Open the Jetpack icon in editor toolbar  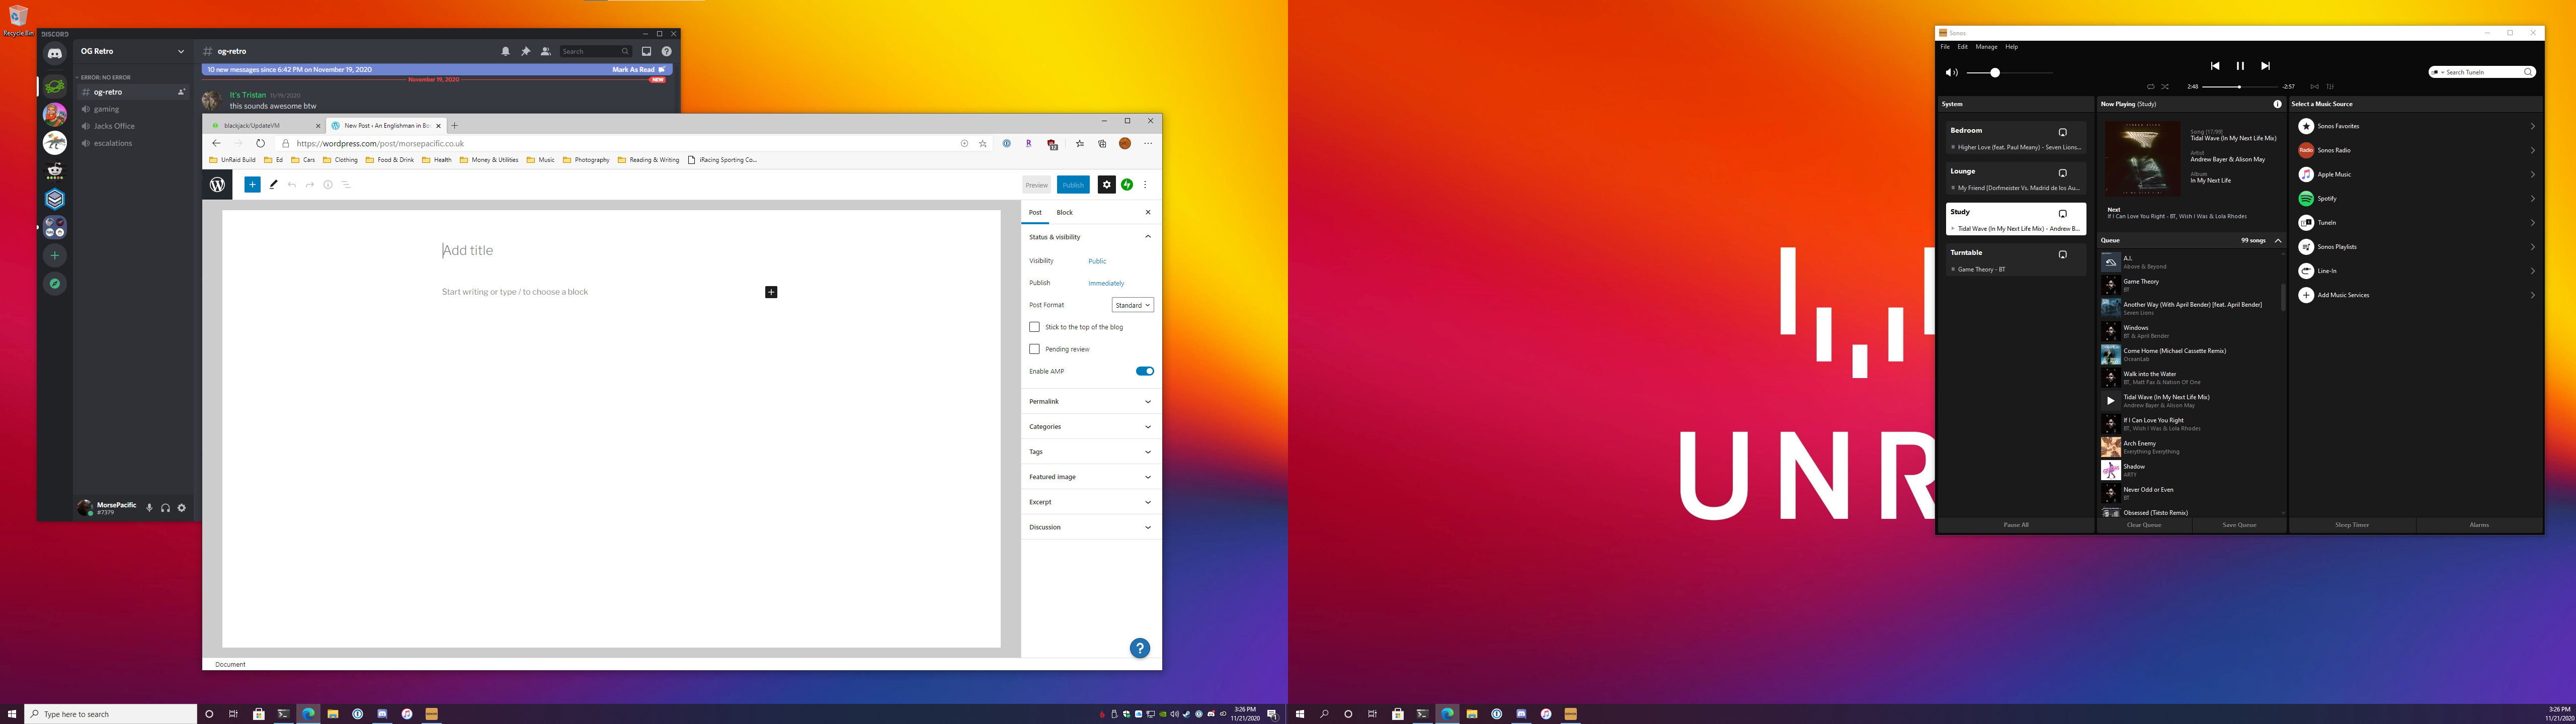tap(1127, 184)
